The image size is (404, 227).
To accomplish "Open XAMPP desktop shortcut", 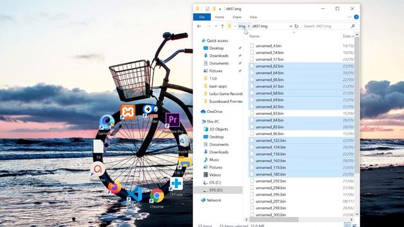I will 128,115.
